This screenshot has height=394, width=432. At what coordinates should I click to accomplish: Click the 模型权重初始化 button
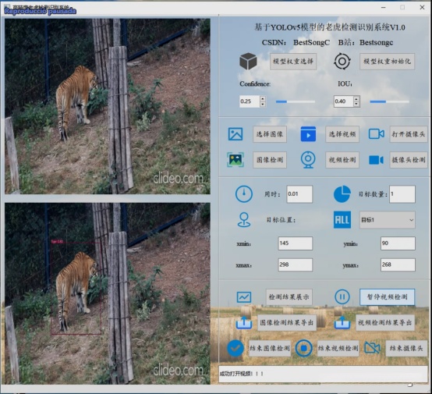pos(387,61)
